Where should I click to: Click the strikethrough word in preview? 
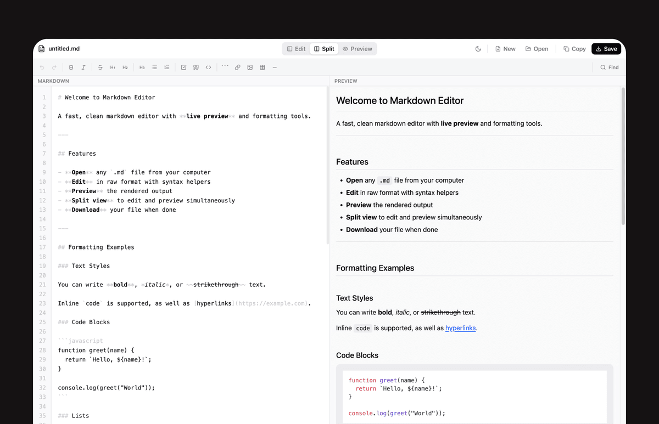pos(440,313)
